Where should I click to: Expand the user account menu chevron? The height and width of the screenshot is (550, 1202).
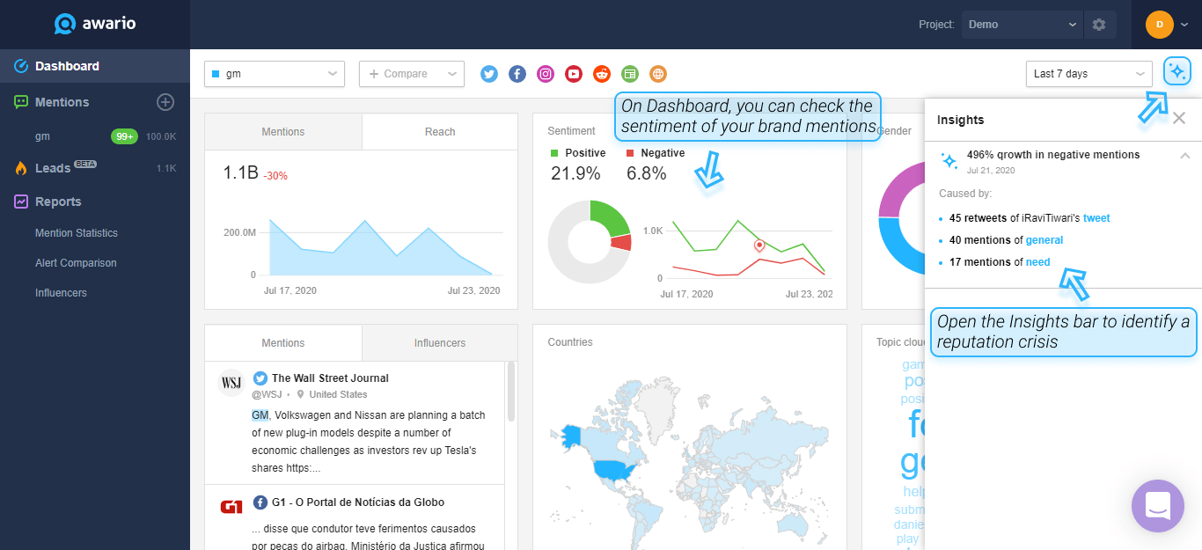pyautogui.click(x=1184, y=25)
